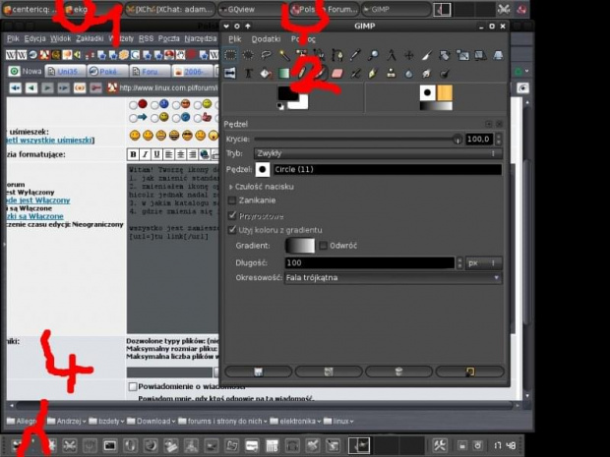This screenshot has height=457, width=610.
Task: Open the elektronika bookmarks folder dropdown
Action: click(295, 422)
